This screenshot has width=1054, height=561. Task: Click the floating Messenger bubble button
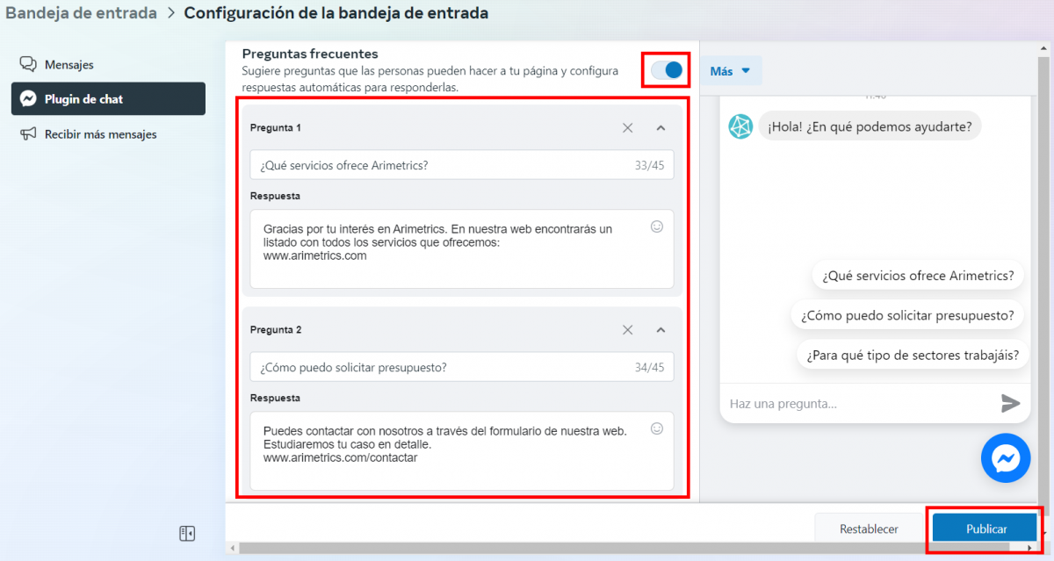coord(1006,458)
